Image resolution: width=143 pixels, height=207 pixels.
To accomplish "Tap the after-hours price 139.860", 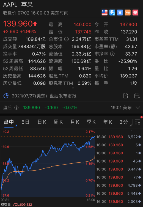I will tap(32, 107).
